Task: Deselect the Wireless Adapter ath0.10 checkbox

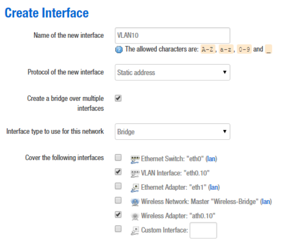Action: 118,215
